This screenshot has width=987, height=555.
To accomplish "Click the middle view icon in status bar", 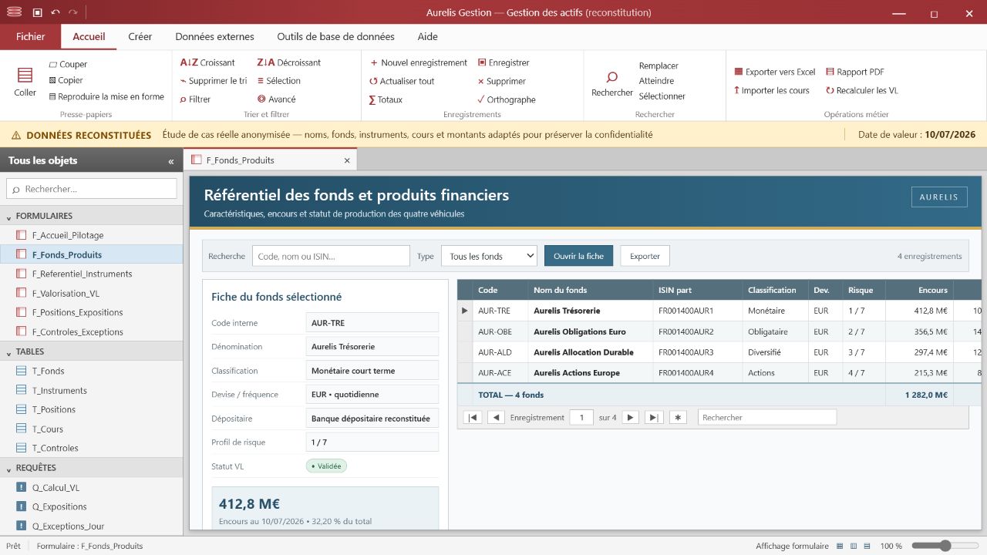I will point(854,546).
